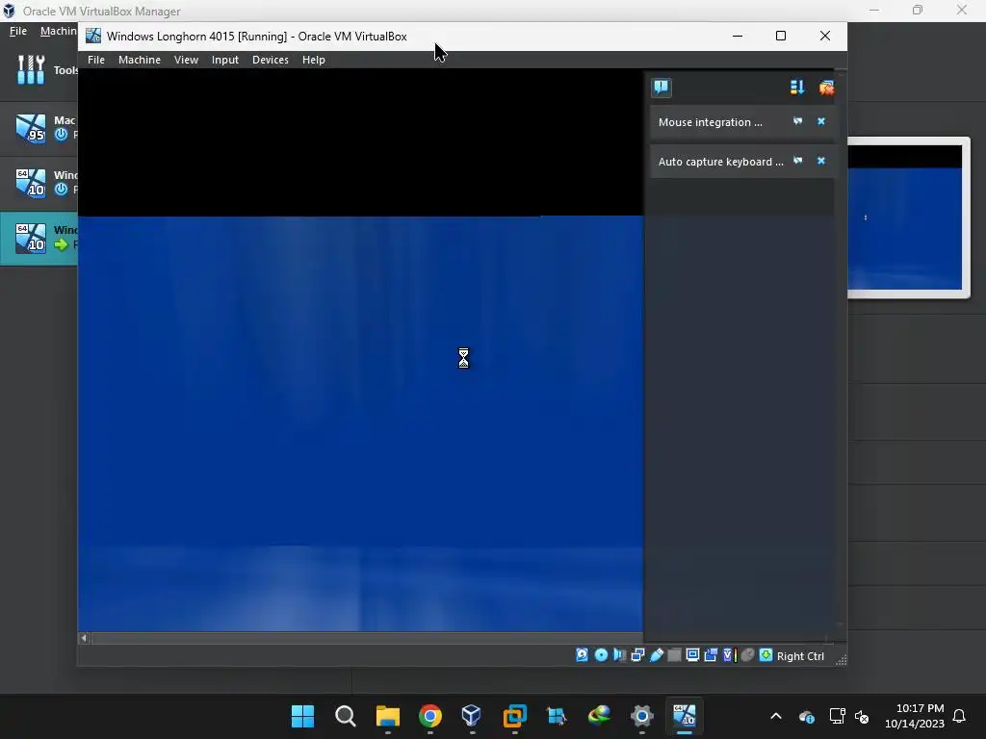The width and height of the screenshot is (986, 739).
Task: Open the Input menu
Action: (225, 60)
